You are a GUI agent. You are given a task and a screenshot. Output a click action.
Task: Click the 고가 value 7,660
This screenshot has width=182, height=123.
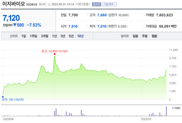point(102,15)
